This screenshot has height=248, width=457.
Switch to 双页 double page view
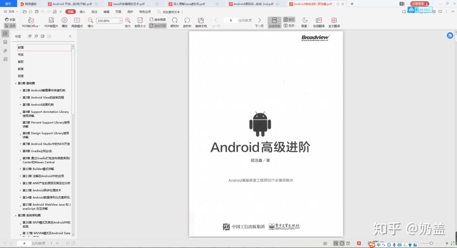pos(290,26)
